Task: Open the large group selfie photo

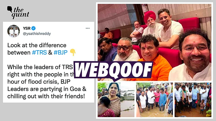Action: coord(154,42)
